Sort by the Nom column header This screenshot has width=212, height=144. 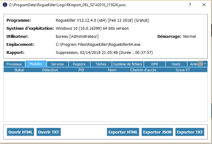pyautogui.click(x=112, y=70)
